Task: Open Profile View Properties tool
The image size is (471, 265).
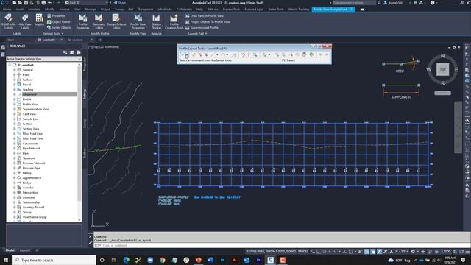Action: pyautogui.click(x=138, y=21)
